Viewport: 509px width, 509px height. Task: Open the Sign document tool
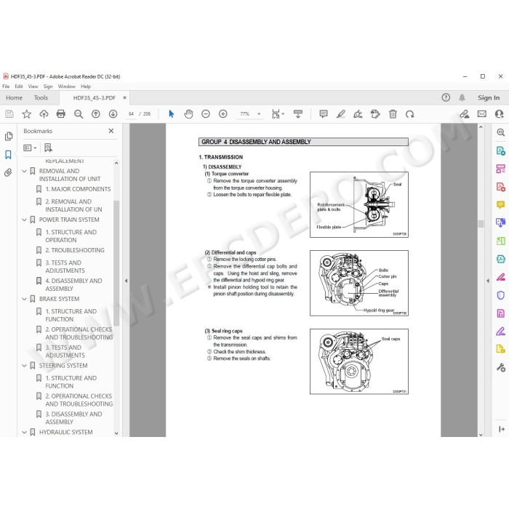pyautogui.click(x=358, y=114)
